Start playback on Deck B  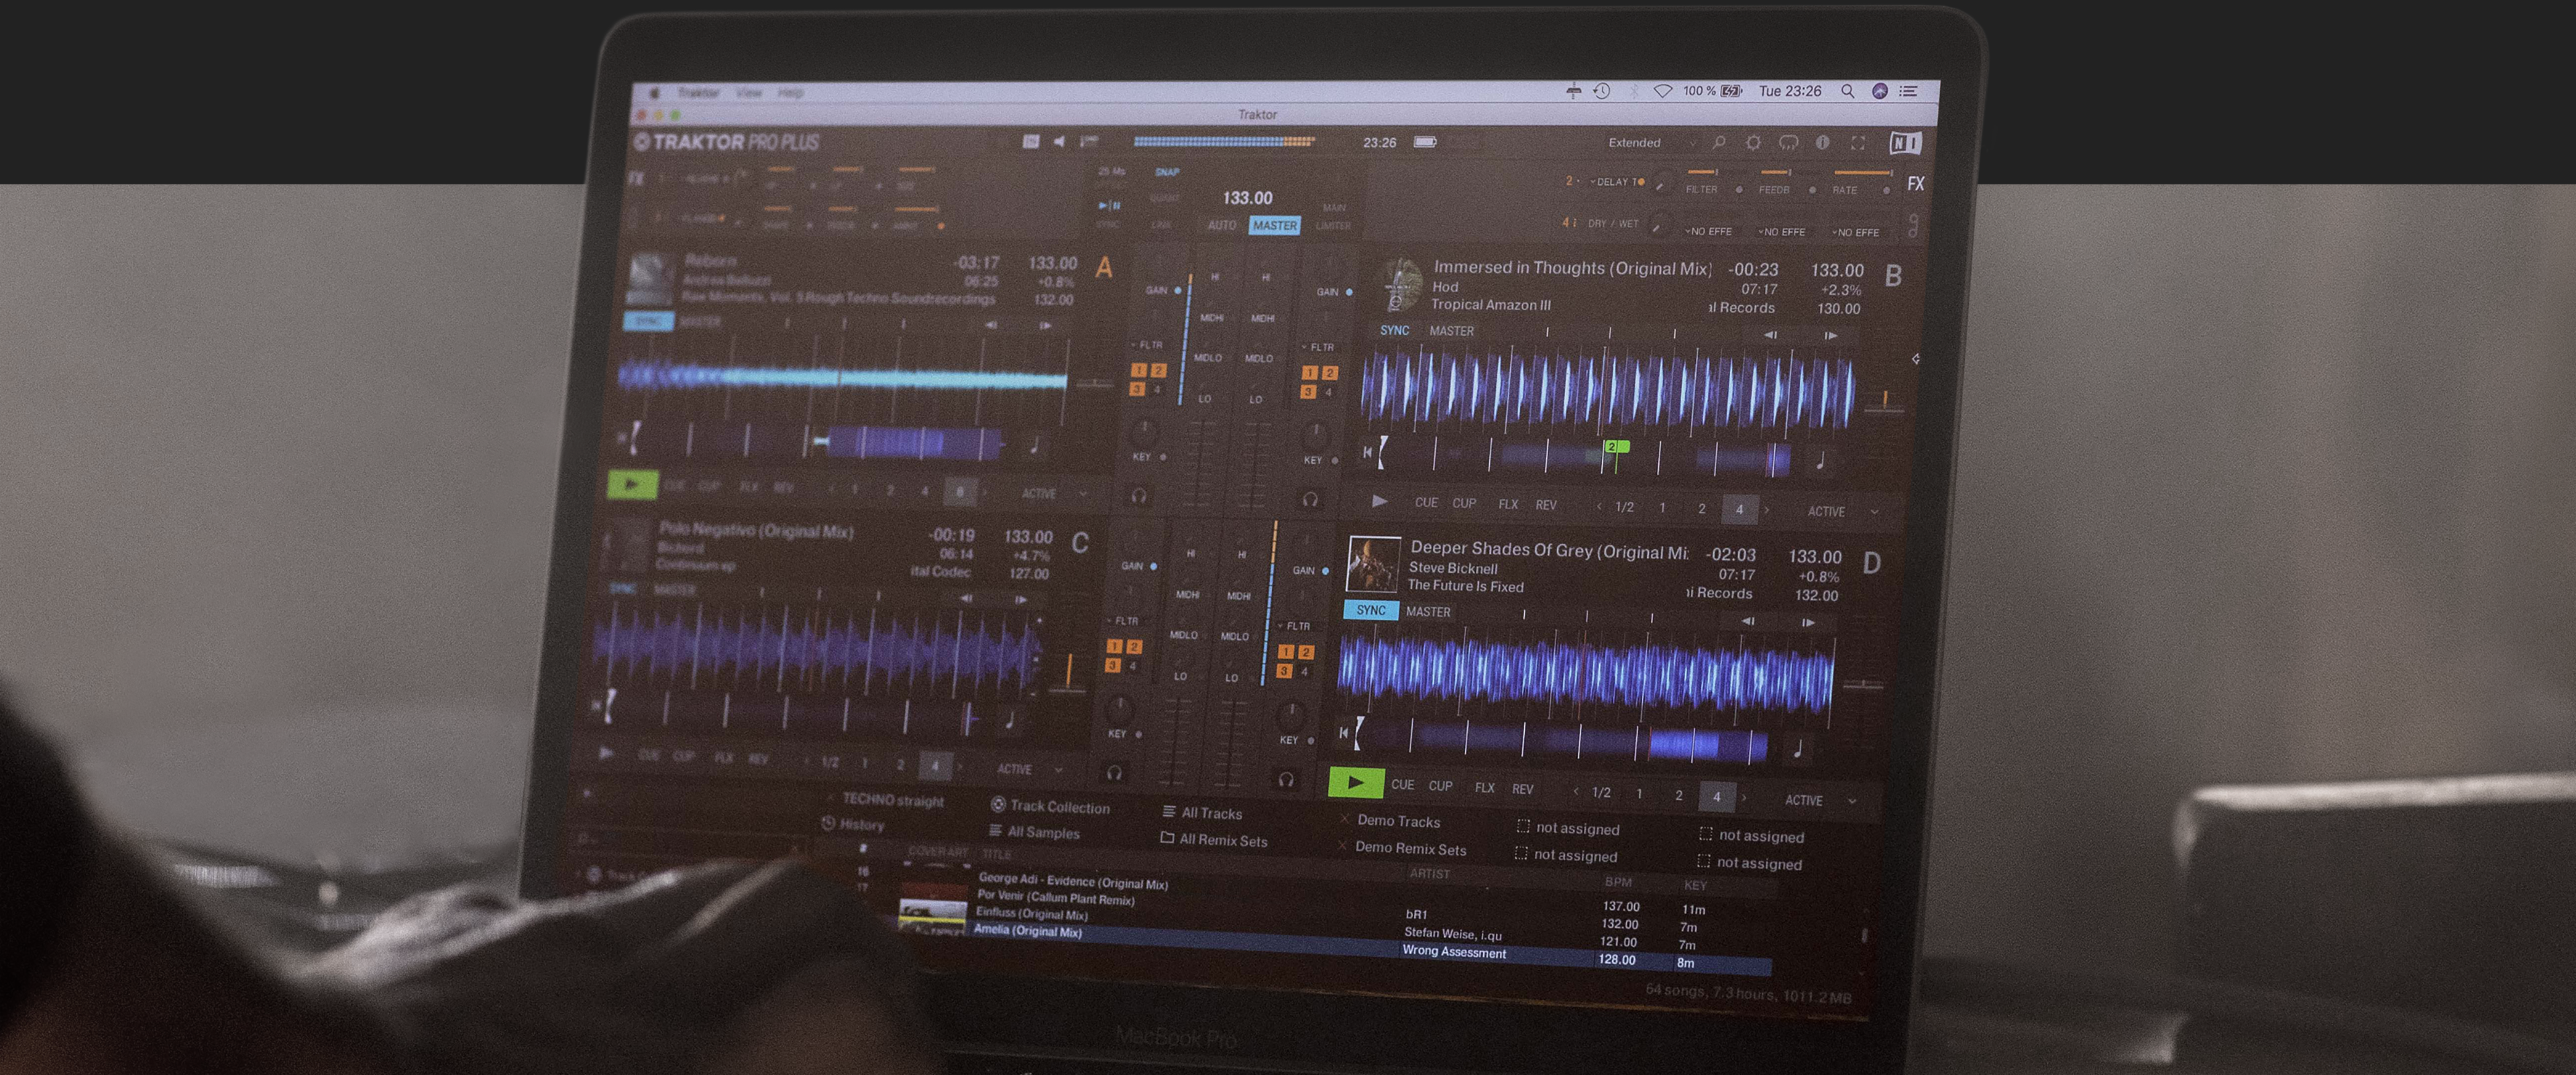tap(1379, 501)
